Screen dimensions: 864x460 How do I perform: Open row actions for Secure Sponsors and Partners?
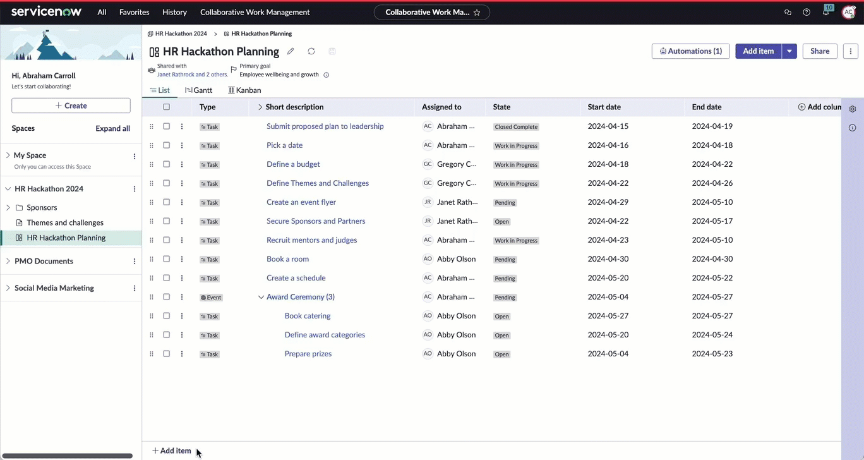point(182,221)
